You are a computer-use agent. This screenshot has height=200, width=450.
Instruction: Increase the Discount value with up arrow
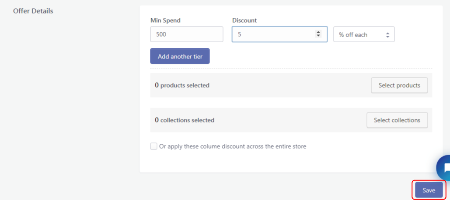pyautogui.click(x=318, y=32)
